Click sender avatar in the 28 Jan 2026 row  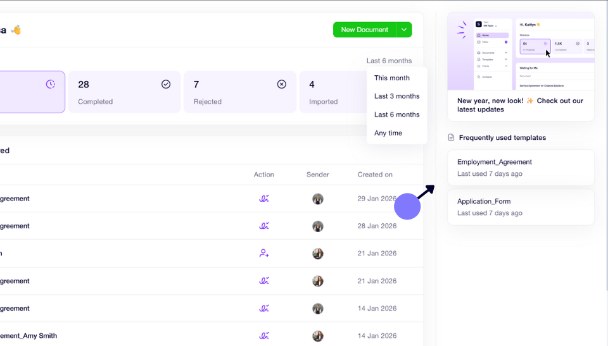pos(317,226)
